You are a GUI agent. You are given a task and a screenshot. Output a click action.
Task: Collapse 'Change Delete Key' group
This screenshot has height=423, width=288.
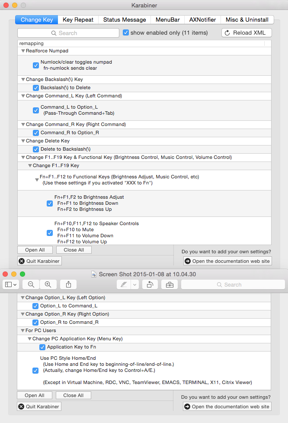pos(23,141)
